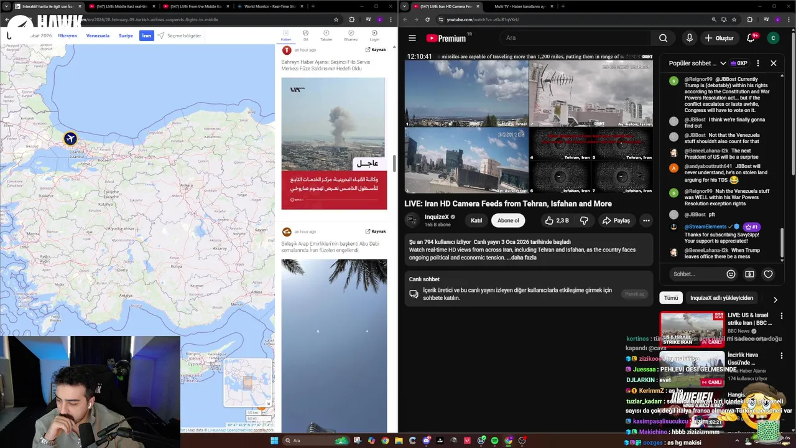Click the airplane marker on the map
This screenshot has height=448, width=796.
click(70, 138)
